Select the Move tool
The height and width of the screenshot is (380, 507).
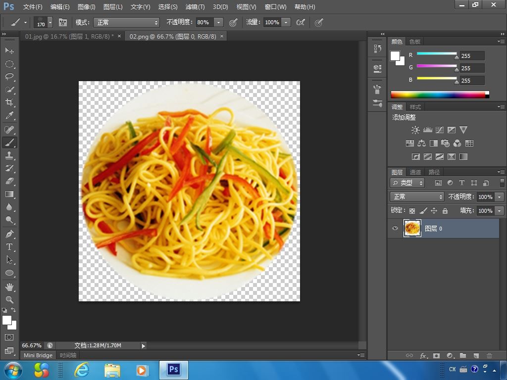pyautogui.click(x=9, y=51)
